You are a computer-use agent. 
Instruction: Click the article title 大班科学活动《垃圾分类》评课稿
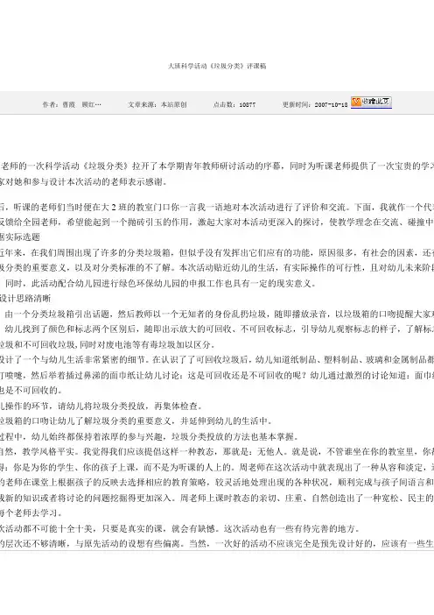click(217, 66)
